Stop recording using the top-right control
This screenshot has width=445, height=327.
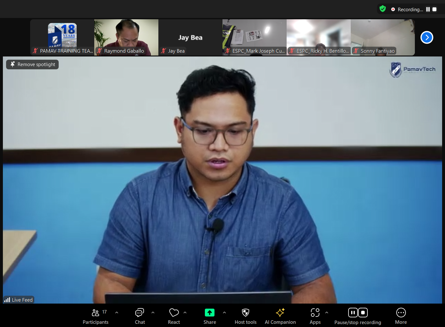pyautogui.click(x=435, y=9)
